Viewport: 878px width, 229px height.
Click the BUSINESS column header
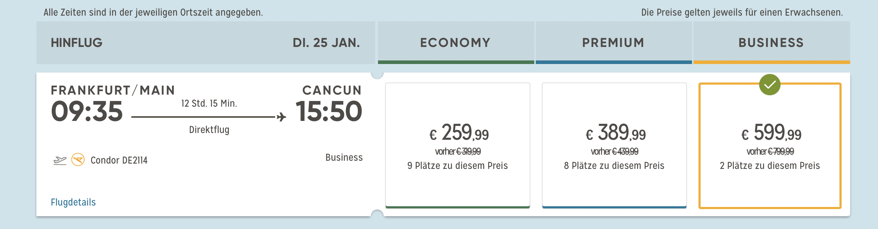(771, 43)
